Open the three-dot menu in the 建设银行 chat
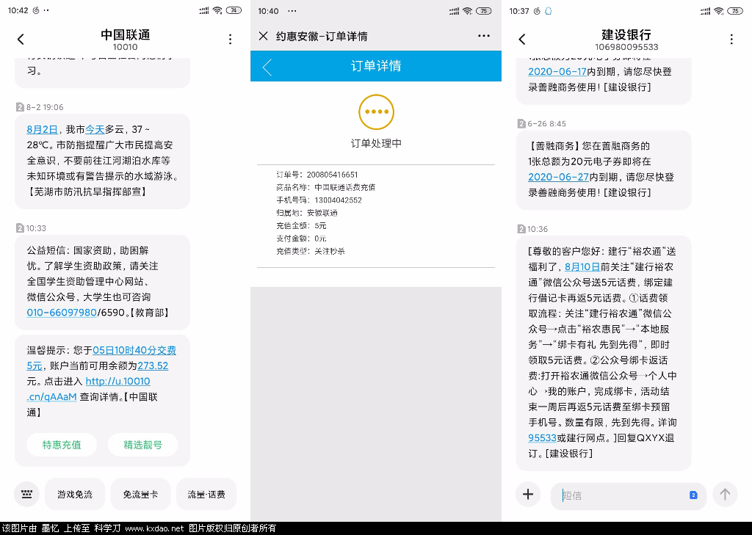752x535 pixels. click(x=731, y=40)
